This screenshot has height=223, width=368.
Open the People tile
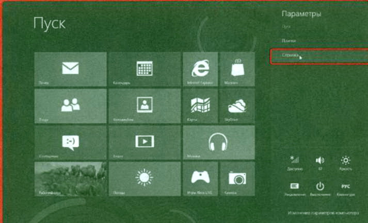click(70, 106)
